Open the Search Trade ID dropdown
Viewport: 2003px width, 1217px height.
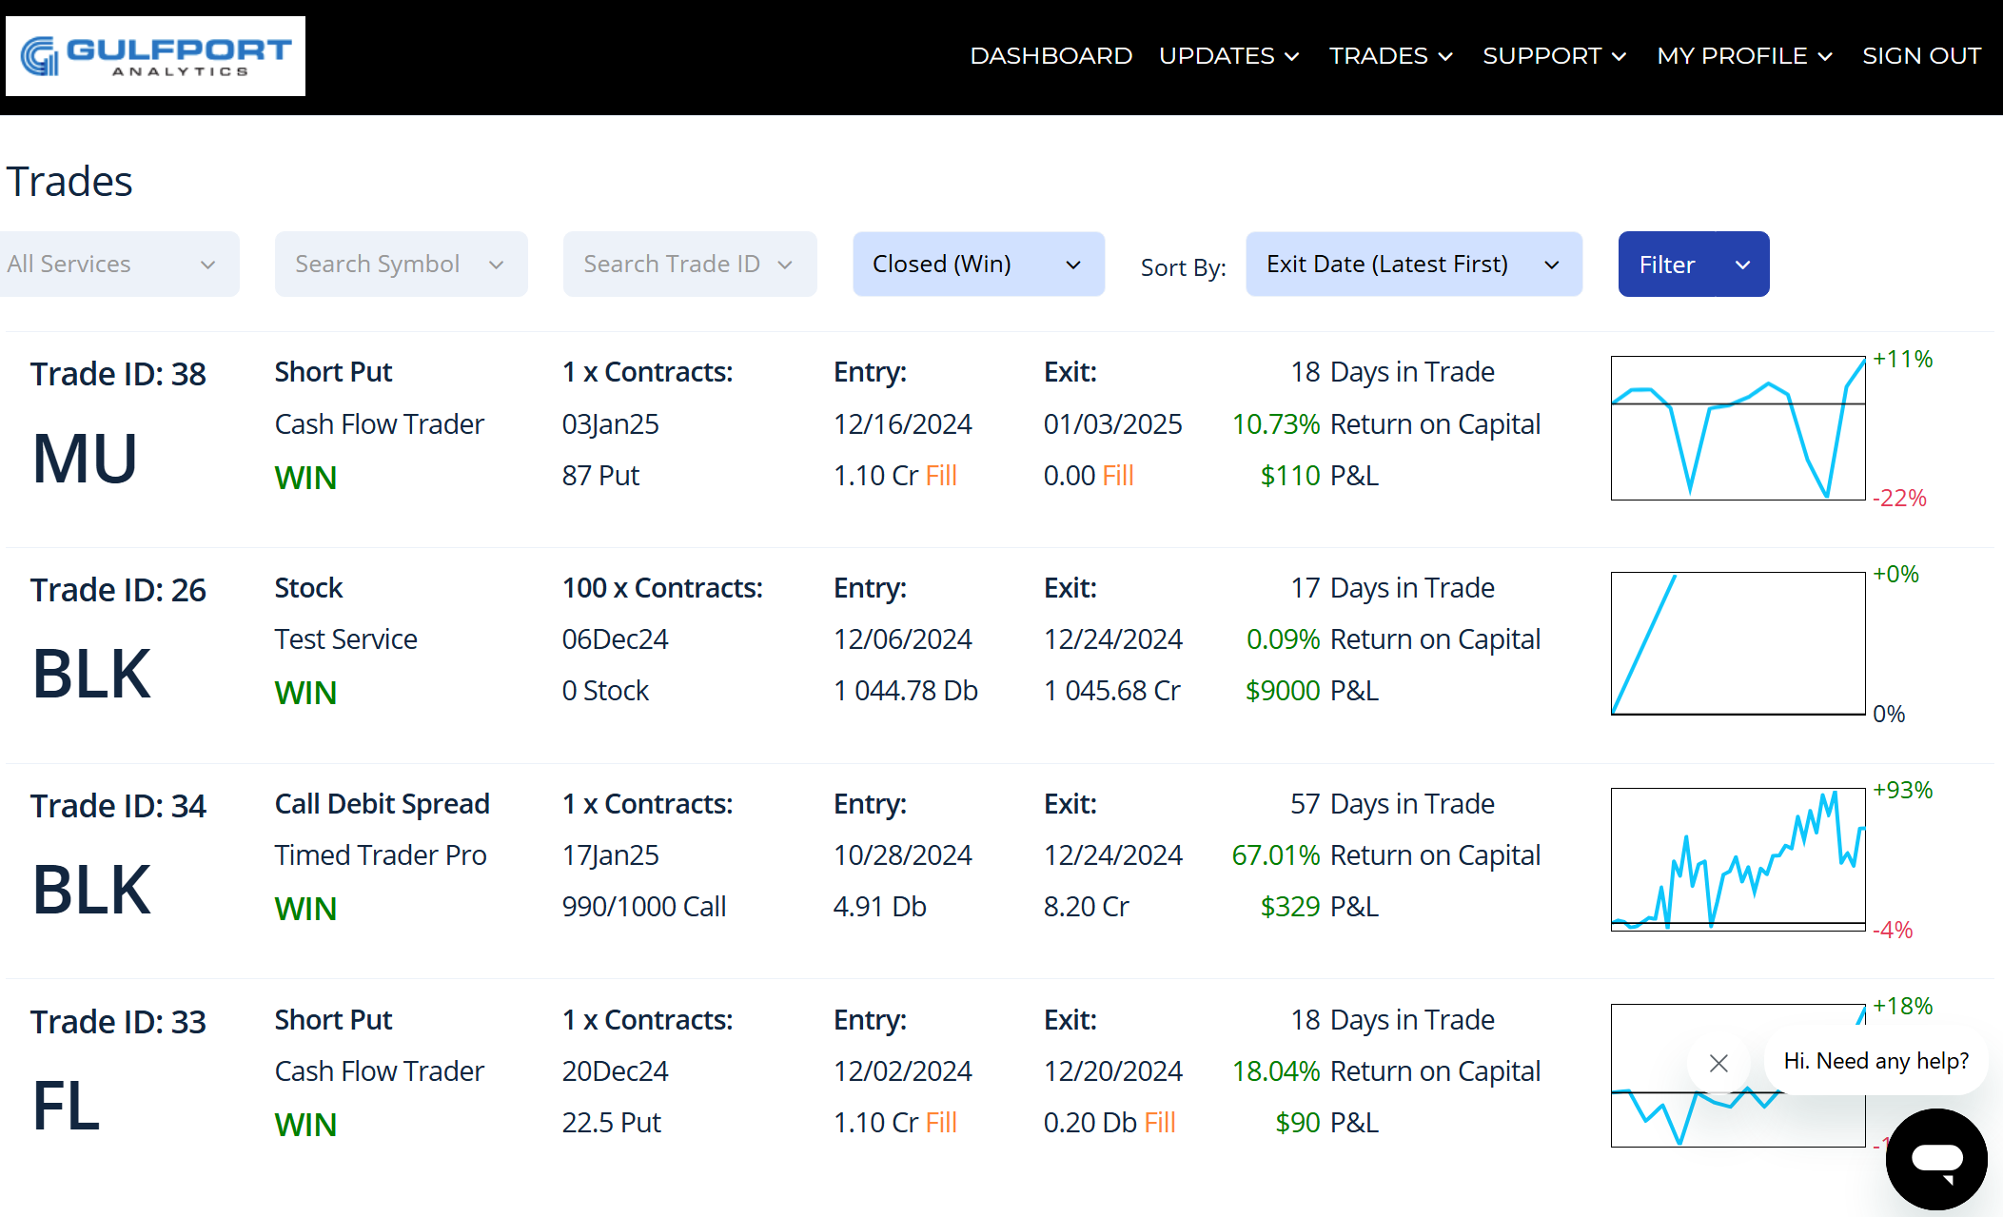pos(690,264)
